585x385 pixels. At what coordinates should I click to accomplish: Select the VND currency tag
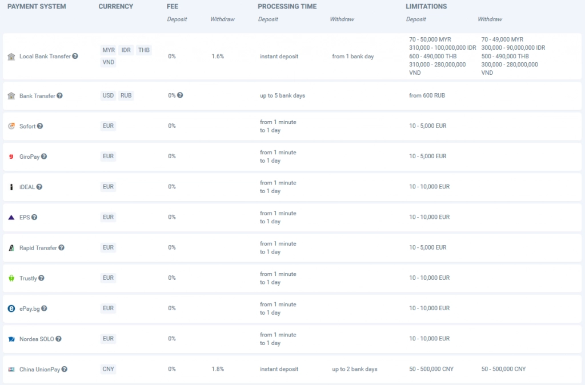[108, 62]
